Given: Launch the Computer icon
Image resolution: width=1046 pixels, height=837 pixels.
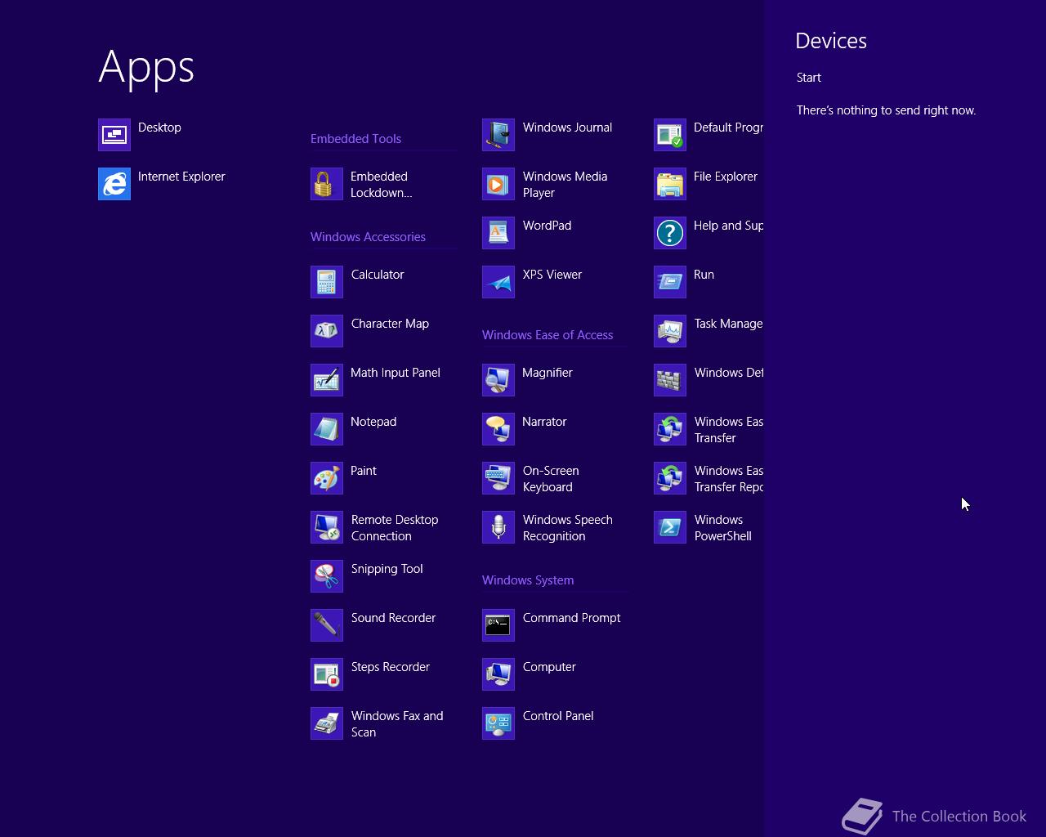Looking at the screenshot, I should [x=498, y=674].
